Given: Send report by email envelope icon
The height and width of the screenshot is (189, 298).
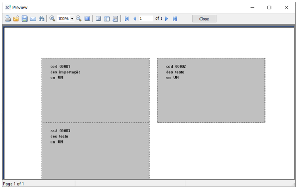Looking at the screenshot, I should tap(33, 18).
